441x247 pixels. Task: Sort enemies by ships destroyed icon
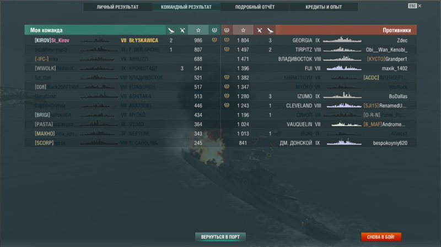pyautogui.click(x=270, y=30)
